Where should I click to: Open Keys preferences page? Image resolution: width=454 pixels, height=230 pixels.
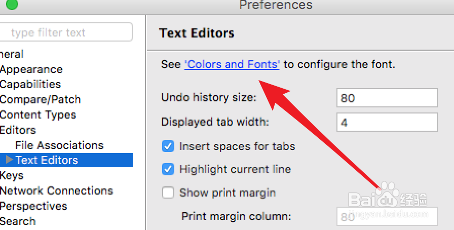[12, 175]
